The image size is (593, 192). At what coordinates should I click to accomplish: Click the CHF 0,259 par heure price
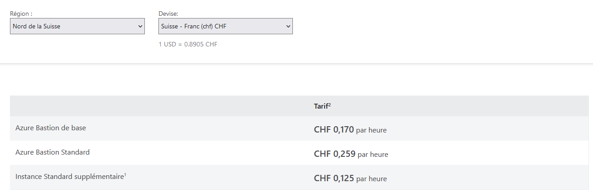coord(351,154)
